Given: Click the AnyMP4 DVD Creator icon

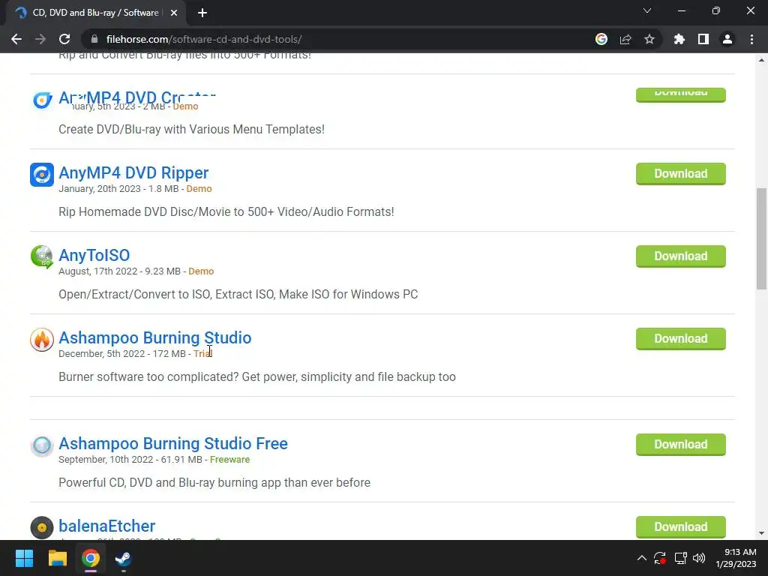Looking at the screenshot, I should [x=42, y=100].
